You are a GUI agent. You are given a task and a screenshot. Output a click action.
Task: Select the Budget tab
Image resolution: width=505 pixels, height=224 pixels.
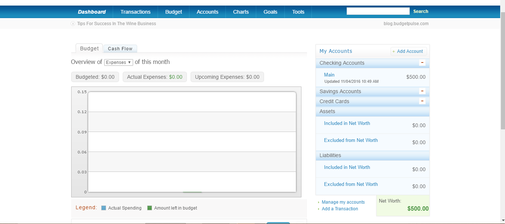[x=89, y=48]
